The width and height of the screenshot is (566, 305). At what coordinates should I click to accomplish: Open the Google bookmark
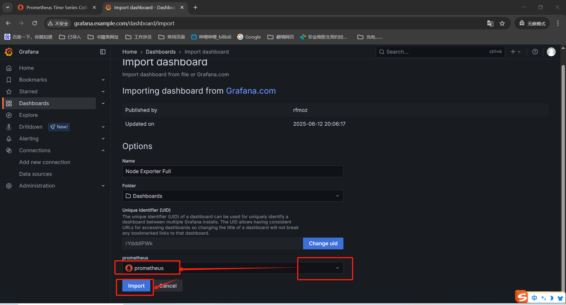(249, 37)
